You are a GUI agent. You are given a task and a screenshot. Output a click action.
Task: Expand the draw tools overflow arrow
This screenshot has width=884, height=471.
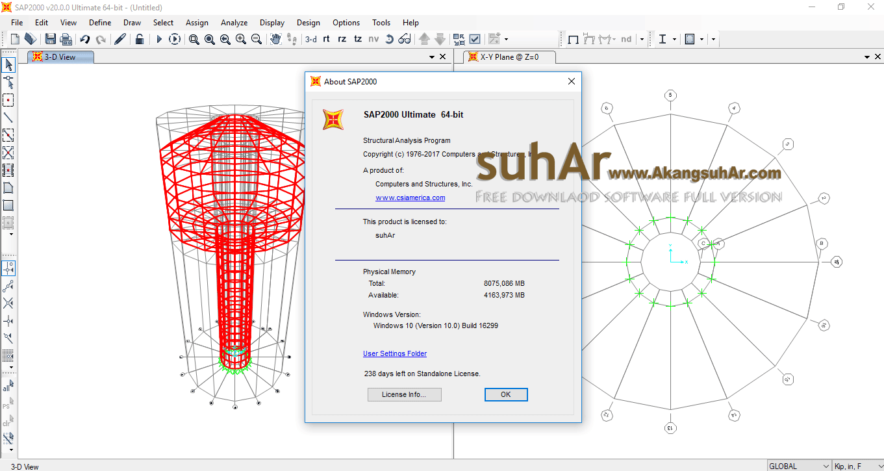tap(11, 234)
